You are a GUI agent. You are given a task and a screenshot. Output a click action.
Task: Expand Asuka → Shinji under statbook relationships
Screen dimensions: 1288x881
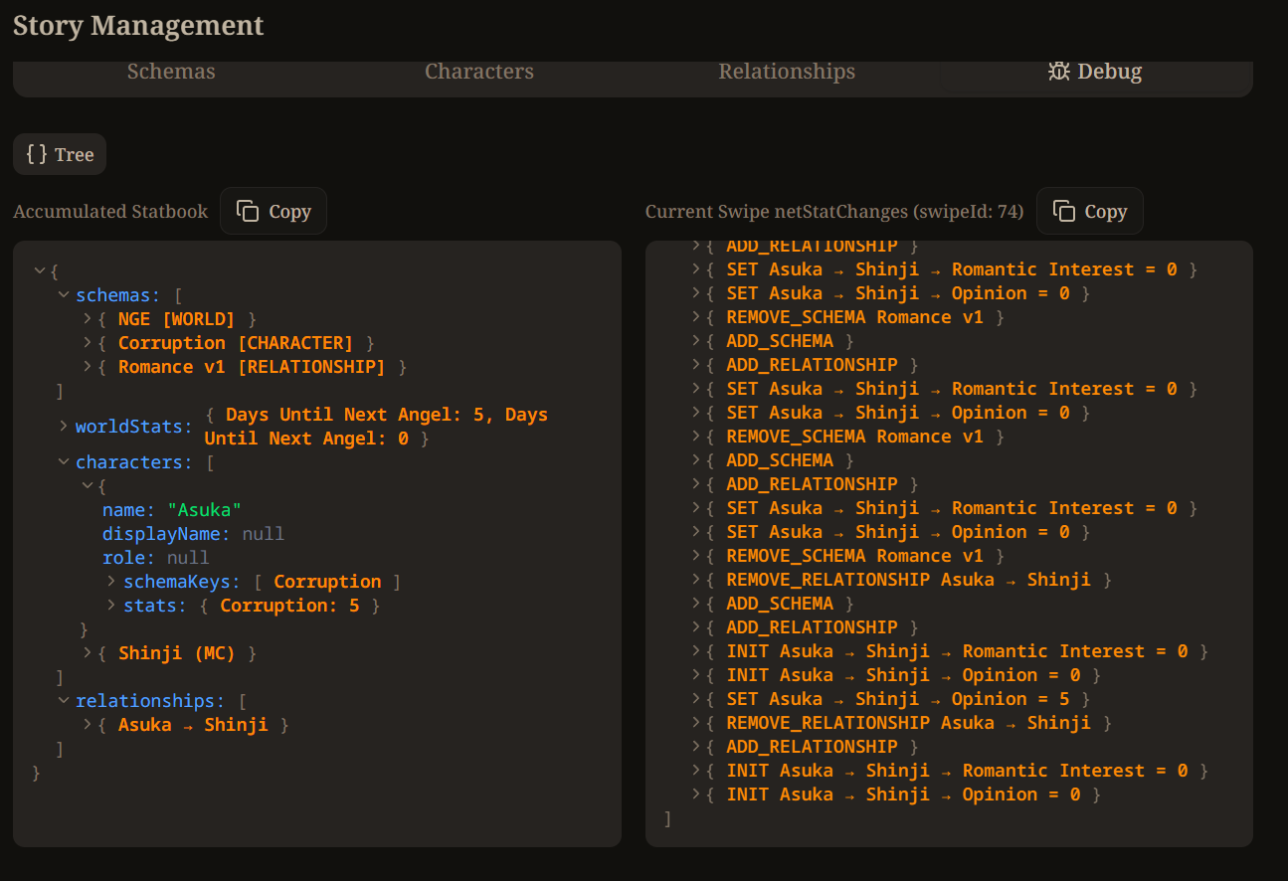point(90,725)
